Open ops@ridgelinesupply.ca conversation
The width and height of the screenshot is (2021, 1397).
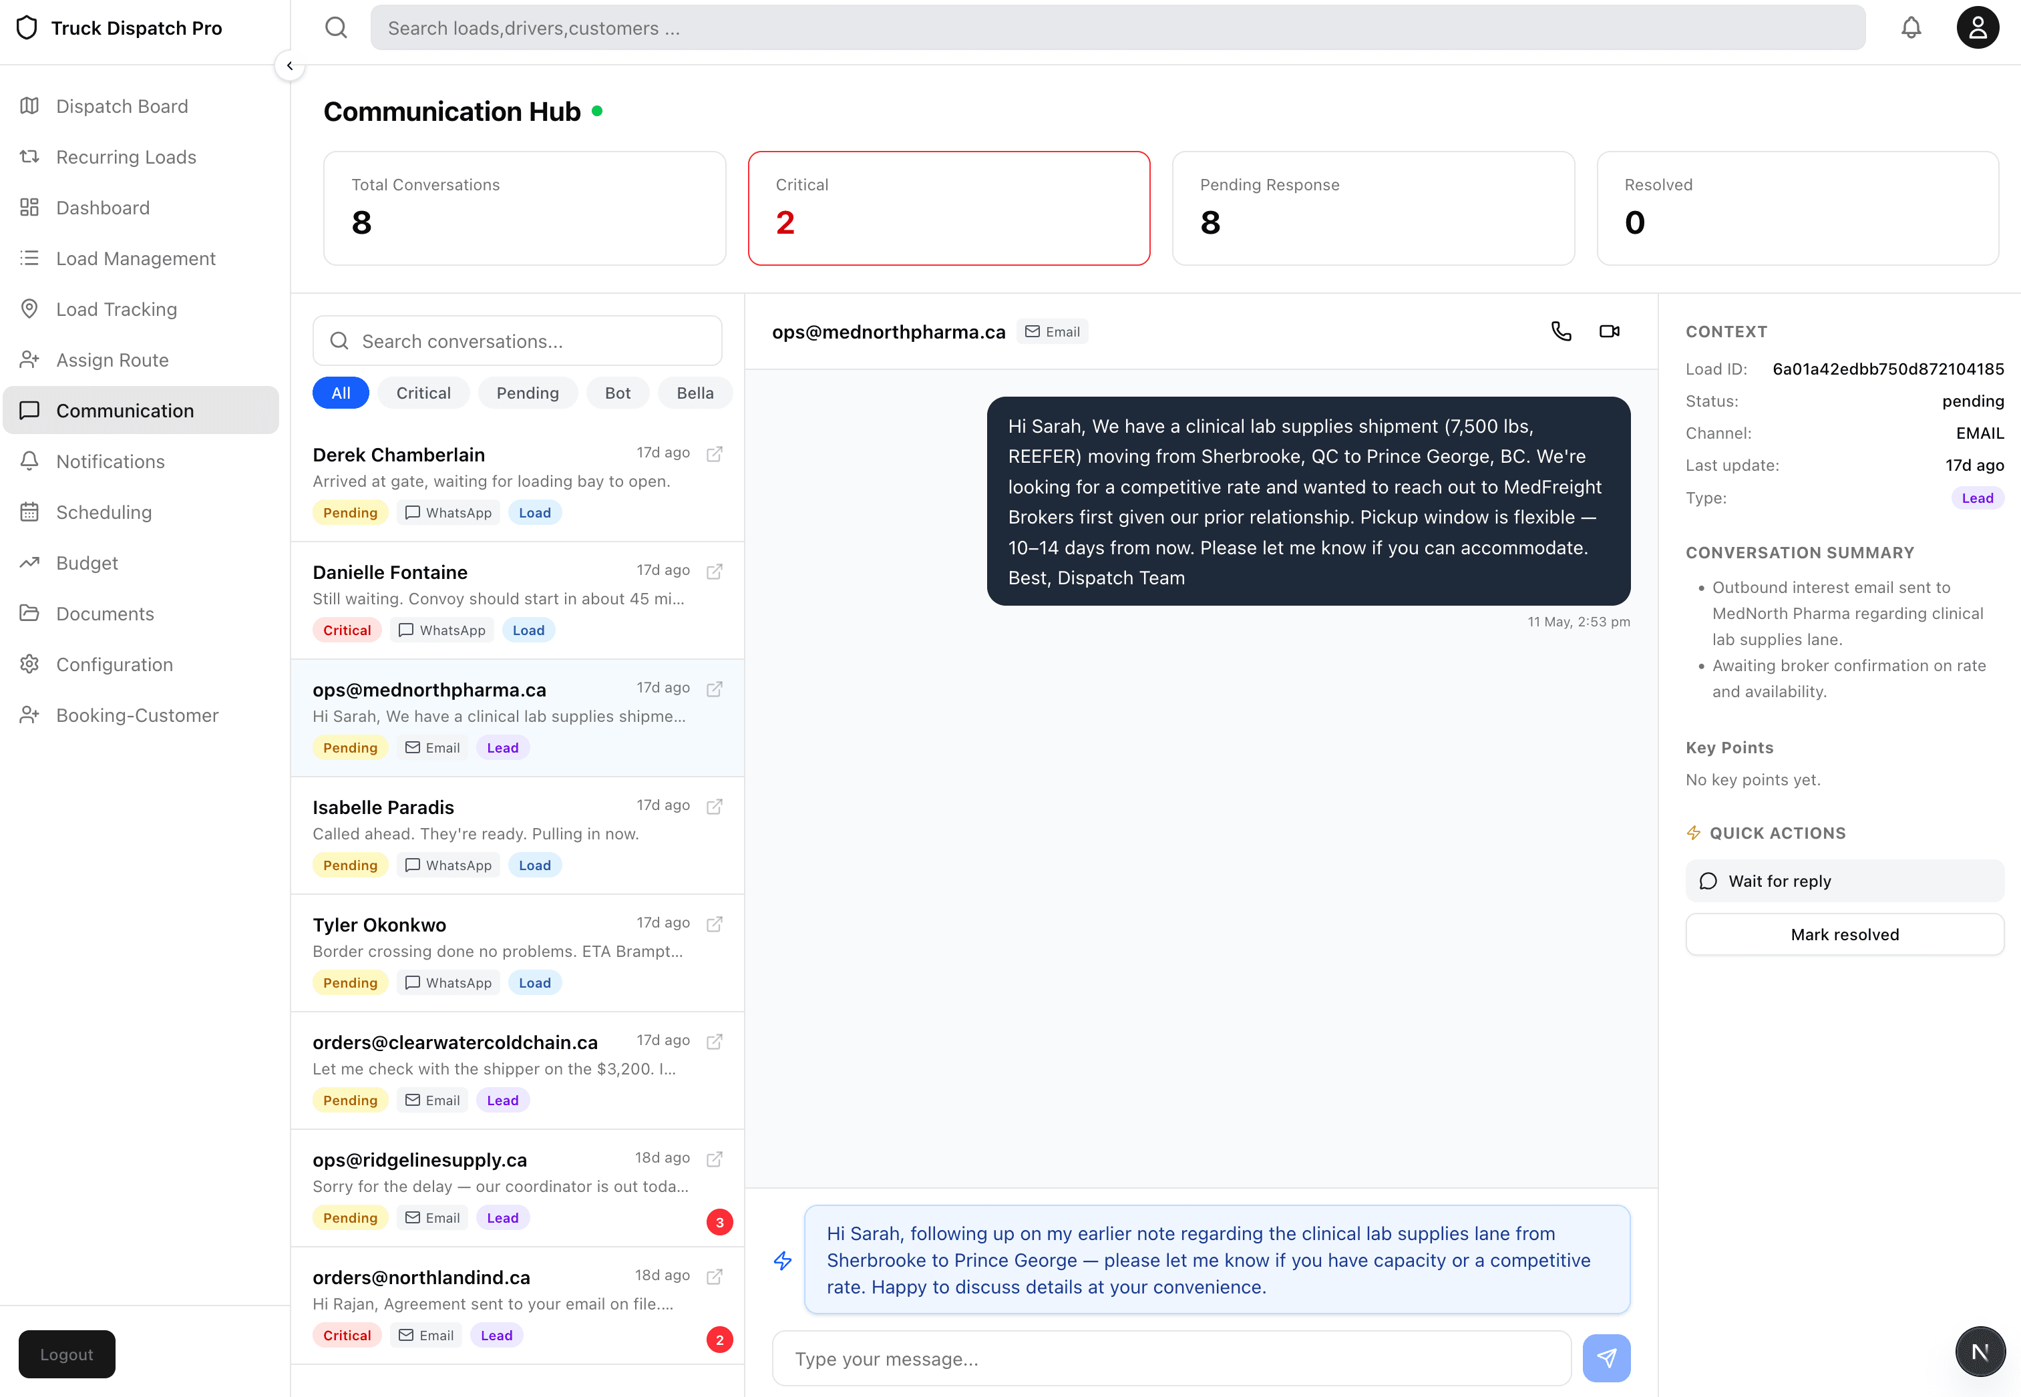coord(518,1188)
